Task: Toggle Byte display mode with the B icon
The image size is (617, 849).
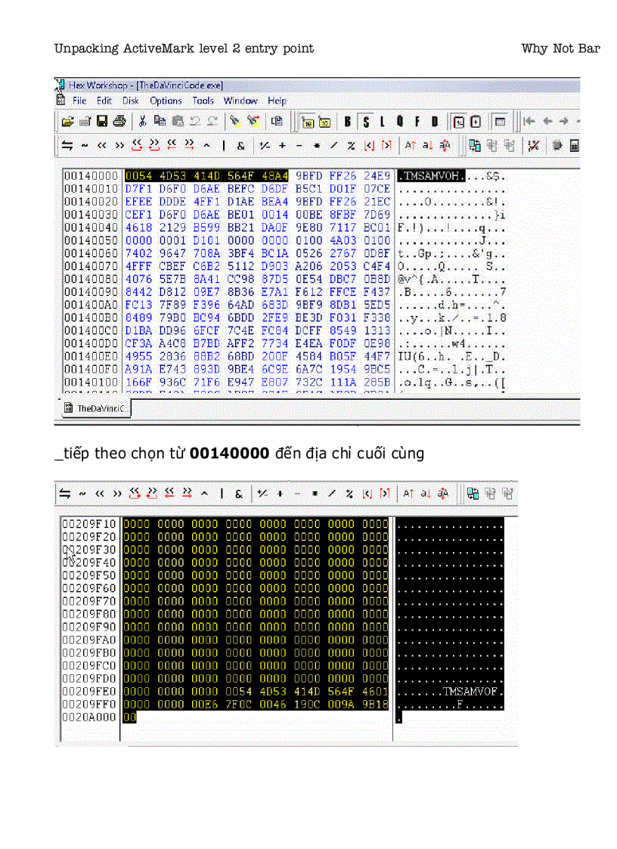Action: pos(347,121)
